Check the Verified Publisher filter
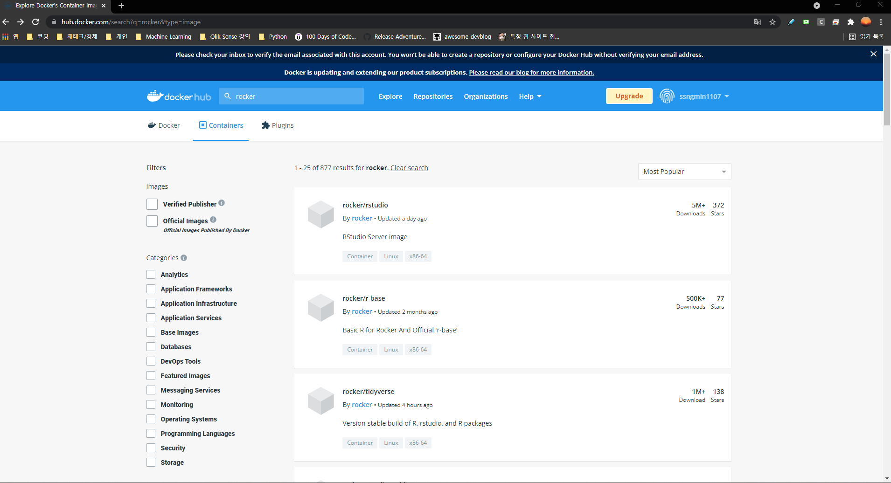This screenshot has width=891, height=483. (152, 204)
